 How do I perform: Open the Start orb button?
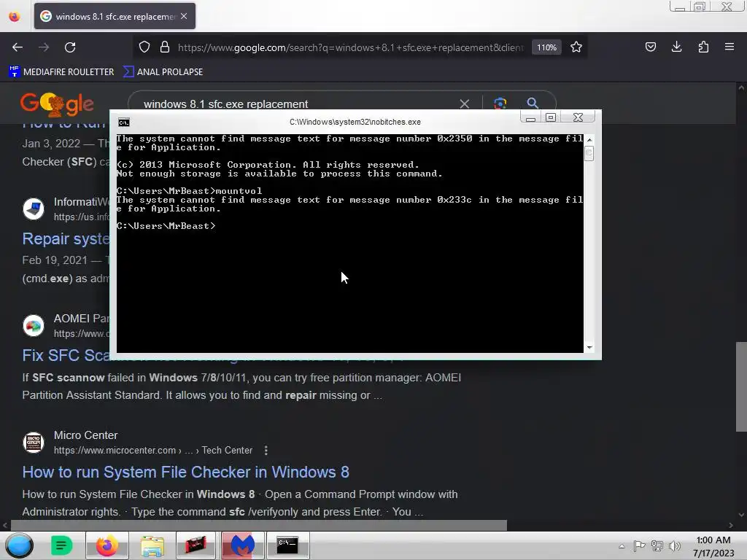pyautogui.click(x=20, y=545)
